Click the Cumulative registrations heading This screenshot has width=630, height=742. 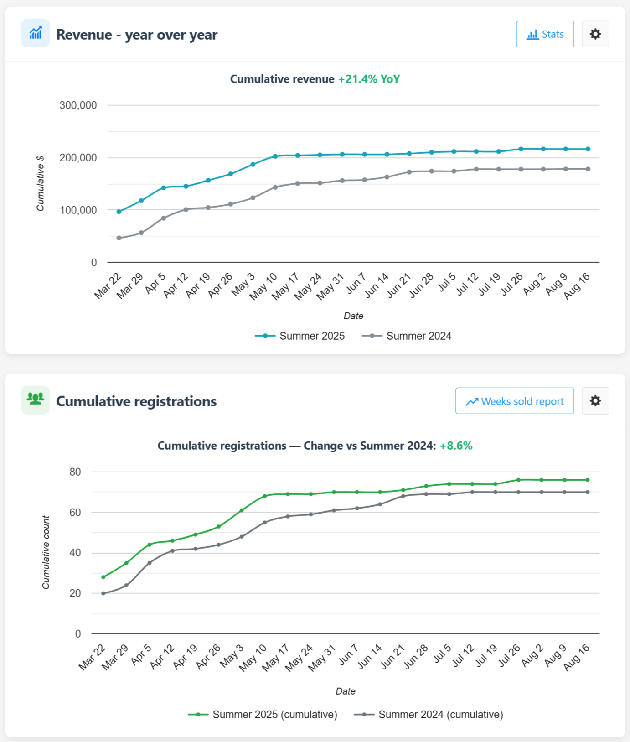[x=136, y=401]
